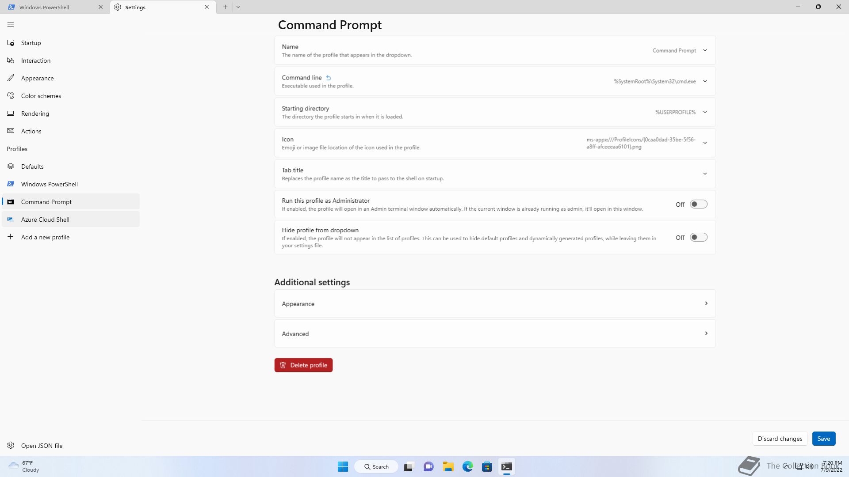Viewport: 849px width, 477px height.
Task: Click the Terminal icon on taskbar
Action: point(507,467)
